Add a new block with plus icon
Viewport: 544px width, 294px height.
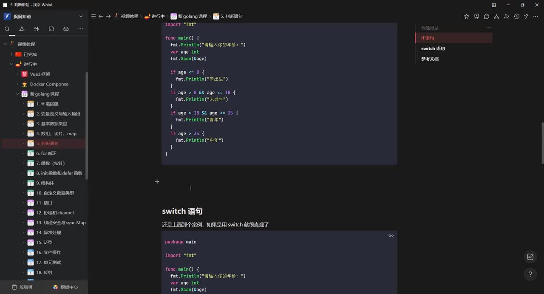point(157,181)
